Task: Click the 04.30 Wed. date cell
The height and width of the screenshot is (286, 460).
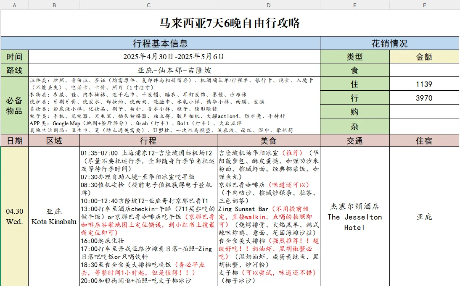Action: point(14,217)
